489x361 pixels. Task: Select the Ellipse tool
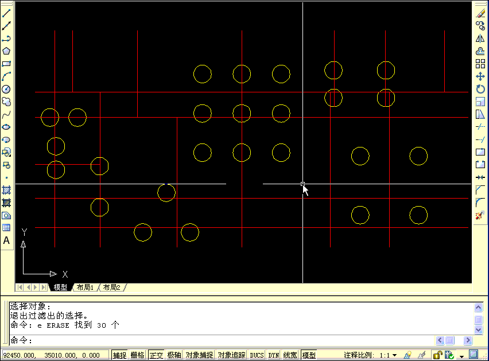[6, 127]
